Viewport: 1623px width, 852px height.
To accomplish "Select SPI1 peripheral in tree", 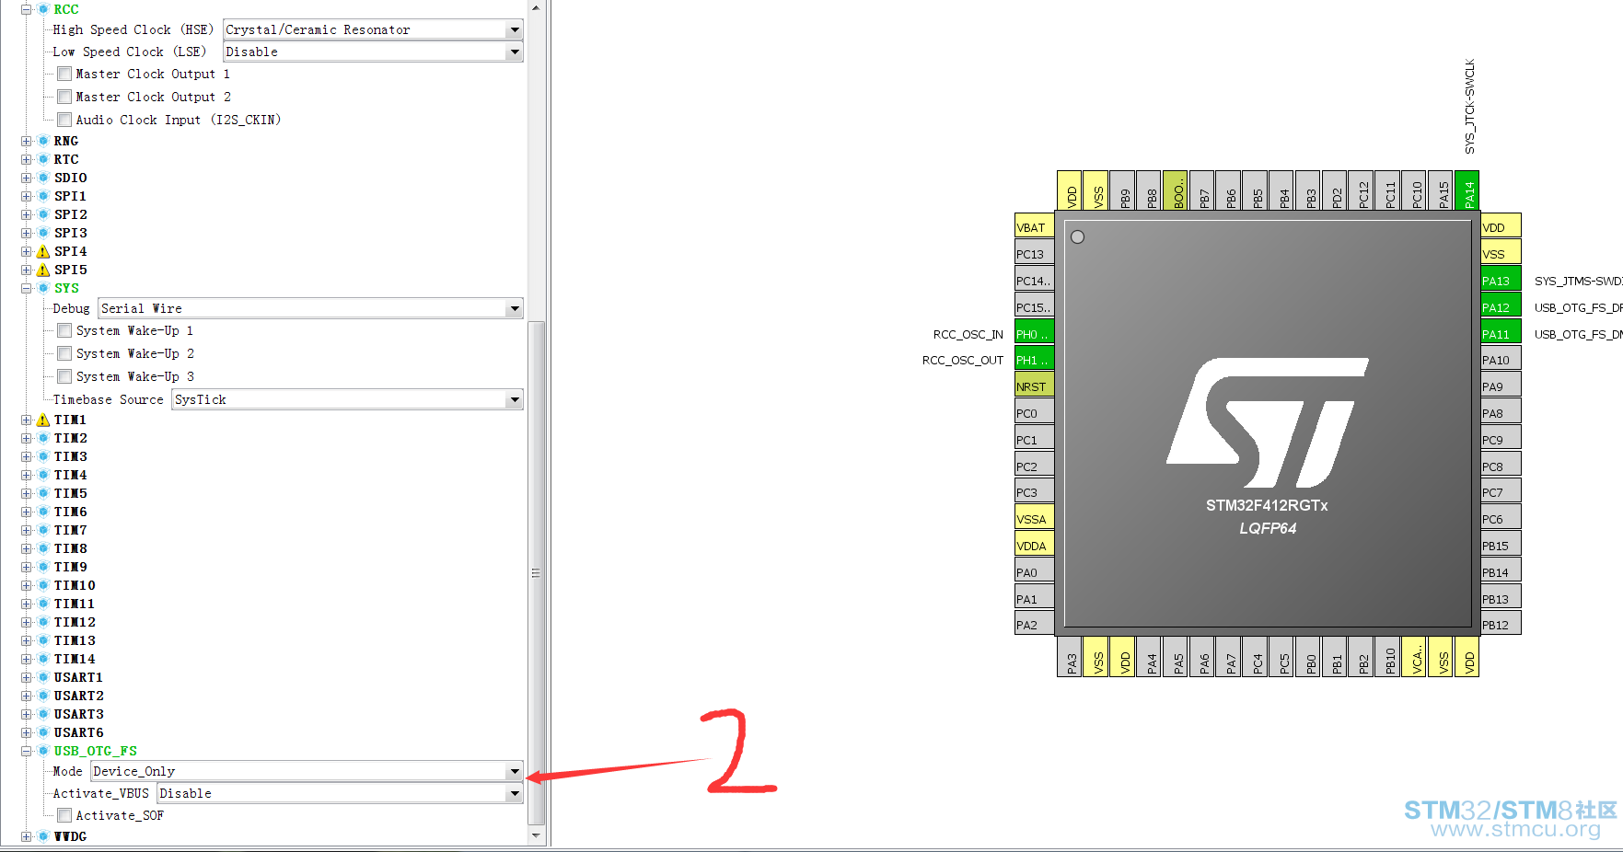I will tap(70, 196).
